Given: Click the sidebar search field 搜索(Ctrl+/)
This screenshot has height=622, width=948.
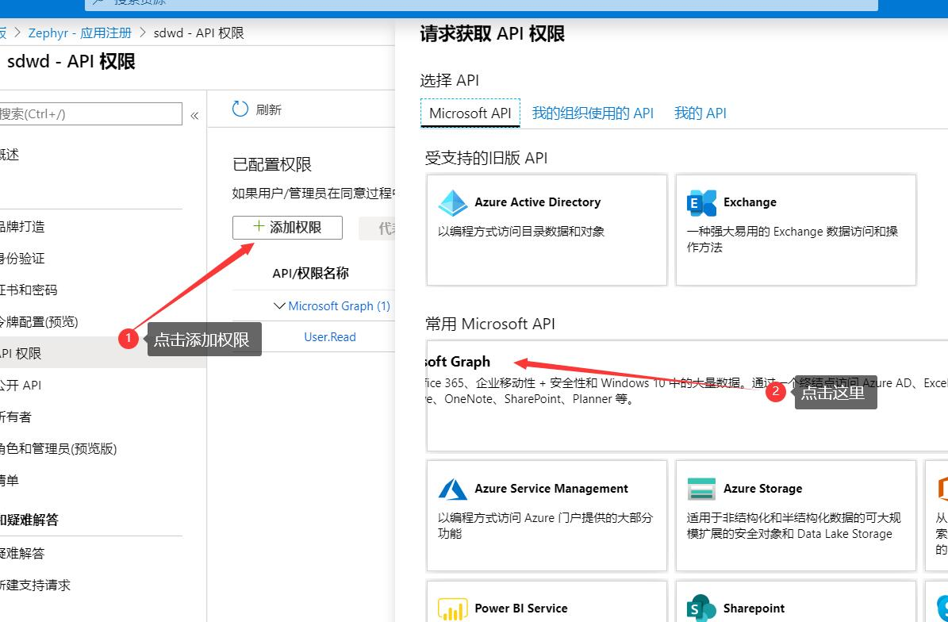Looking at the screenshot, I should pos(90,113).
